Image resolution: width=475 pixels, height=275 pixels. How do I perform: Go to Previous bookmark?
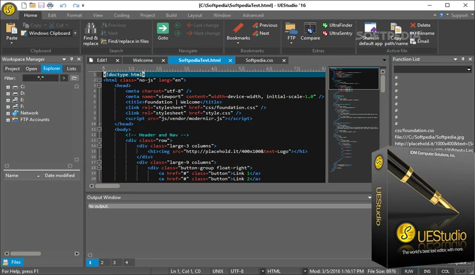pyautogui.click(x=265, y=25)
